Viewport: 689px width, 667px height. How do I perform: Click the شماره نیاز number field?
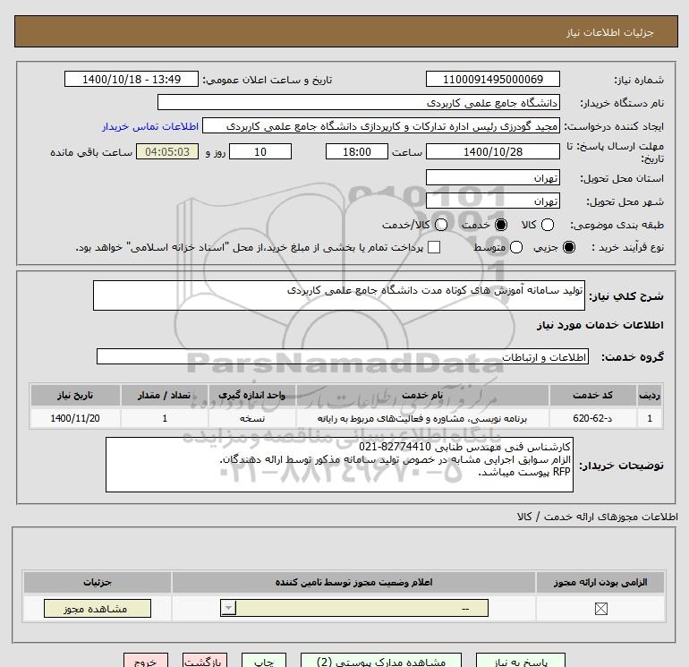492,79
